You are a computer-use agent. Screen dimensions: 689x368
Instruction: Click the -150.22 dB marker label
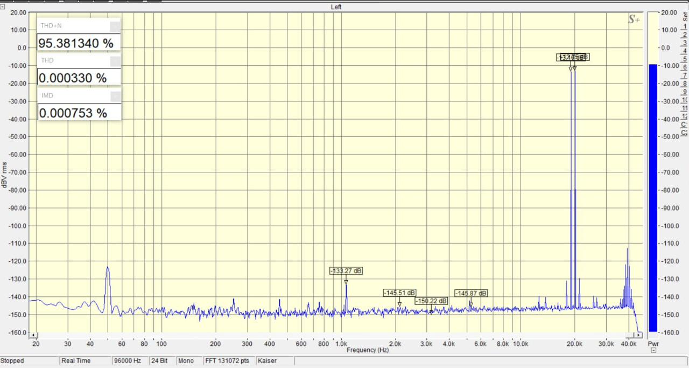(431, 301)
